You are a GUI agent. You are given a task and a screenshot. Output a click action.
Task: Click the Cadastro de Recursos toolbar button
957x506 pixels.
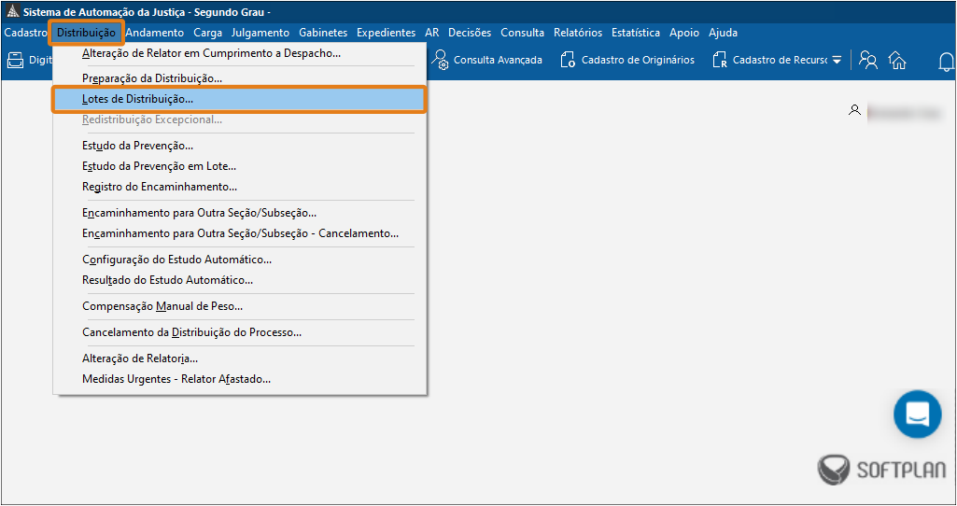tap(769, 60)
